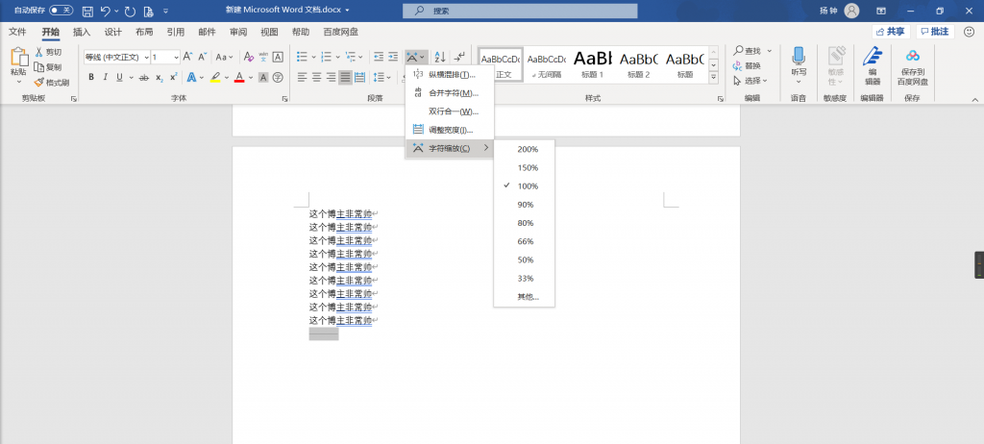
Task: Choose 双行合一(W)... menu item
Action: [x=450, y=111]
